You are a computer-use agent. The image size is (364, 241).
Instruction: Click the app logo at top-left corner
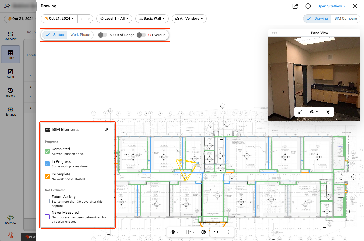pos(7,6)
